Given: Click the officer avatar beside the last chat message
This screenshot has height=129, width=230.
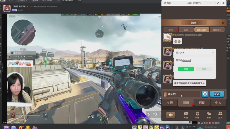Looking at the screenshot, I should (167, 79).
